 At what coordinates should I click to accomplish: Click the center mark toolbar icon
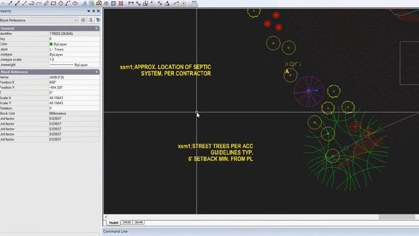click(184, 3)
